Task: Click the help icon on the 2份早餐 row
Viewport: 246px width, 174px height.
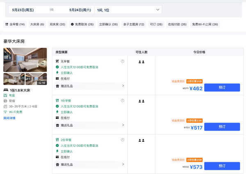Action: [123, 140]
